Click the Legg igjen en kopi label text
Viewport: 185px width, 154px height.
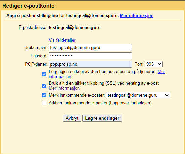[103, 72]
